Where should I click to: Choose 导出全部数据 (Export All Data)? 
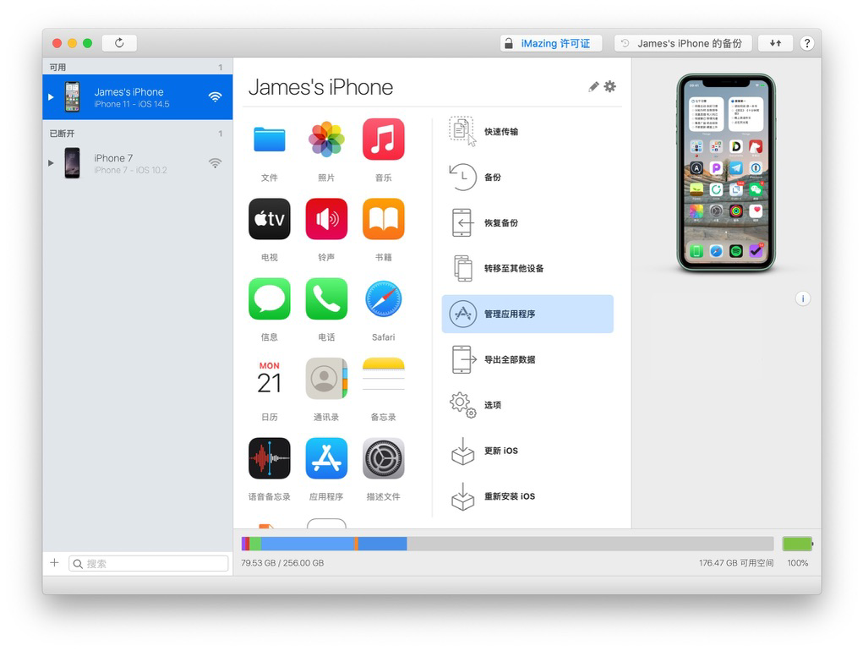pos(527,359)
